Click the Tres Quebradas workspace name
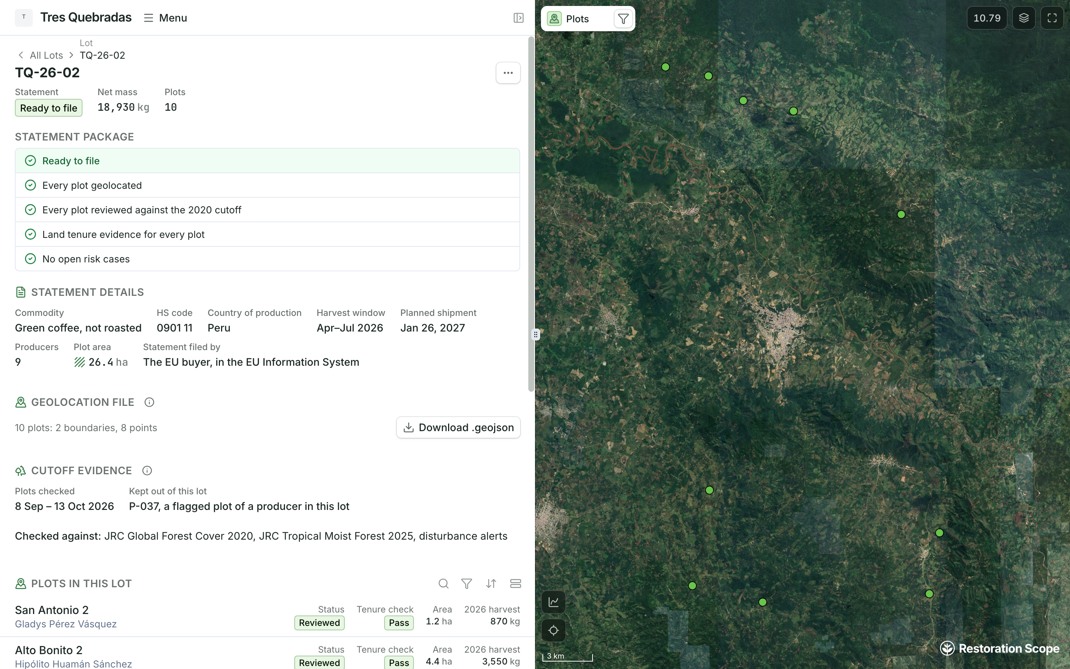 click(x=86, y=17)
